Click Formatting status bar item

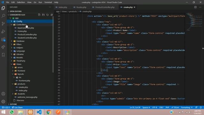[187, 107]
